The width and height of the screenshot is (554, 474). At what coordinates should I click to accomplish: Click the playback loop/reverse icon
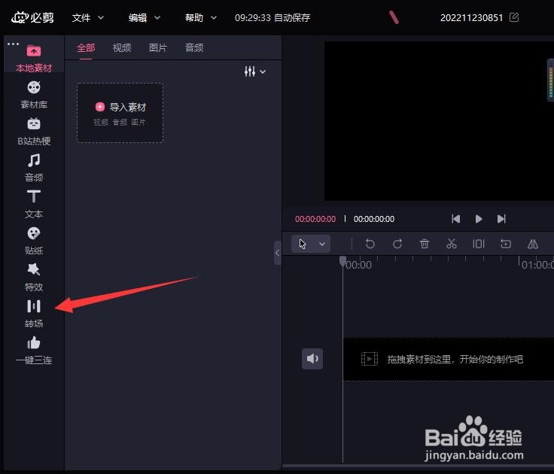point(506,244)
